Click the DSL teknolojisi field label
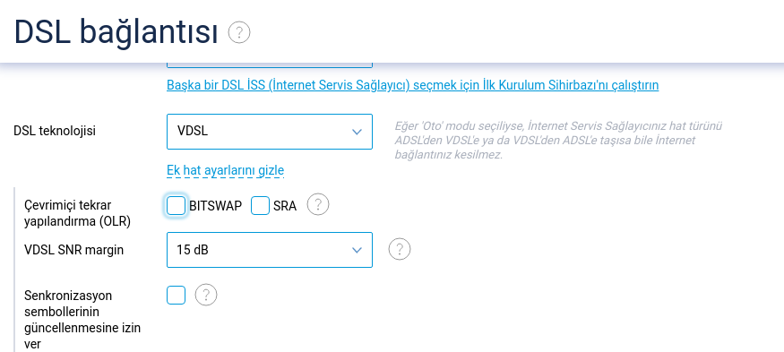Screen dimensions: 784x352 55,131
